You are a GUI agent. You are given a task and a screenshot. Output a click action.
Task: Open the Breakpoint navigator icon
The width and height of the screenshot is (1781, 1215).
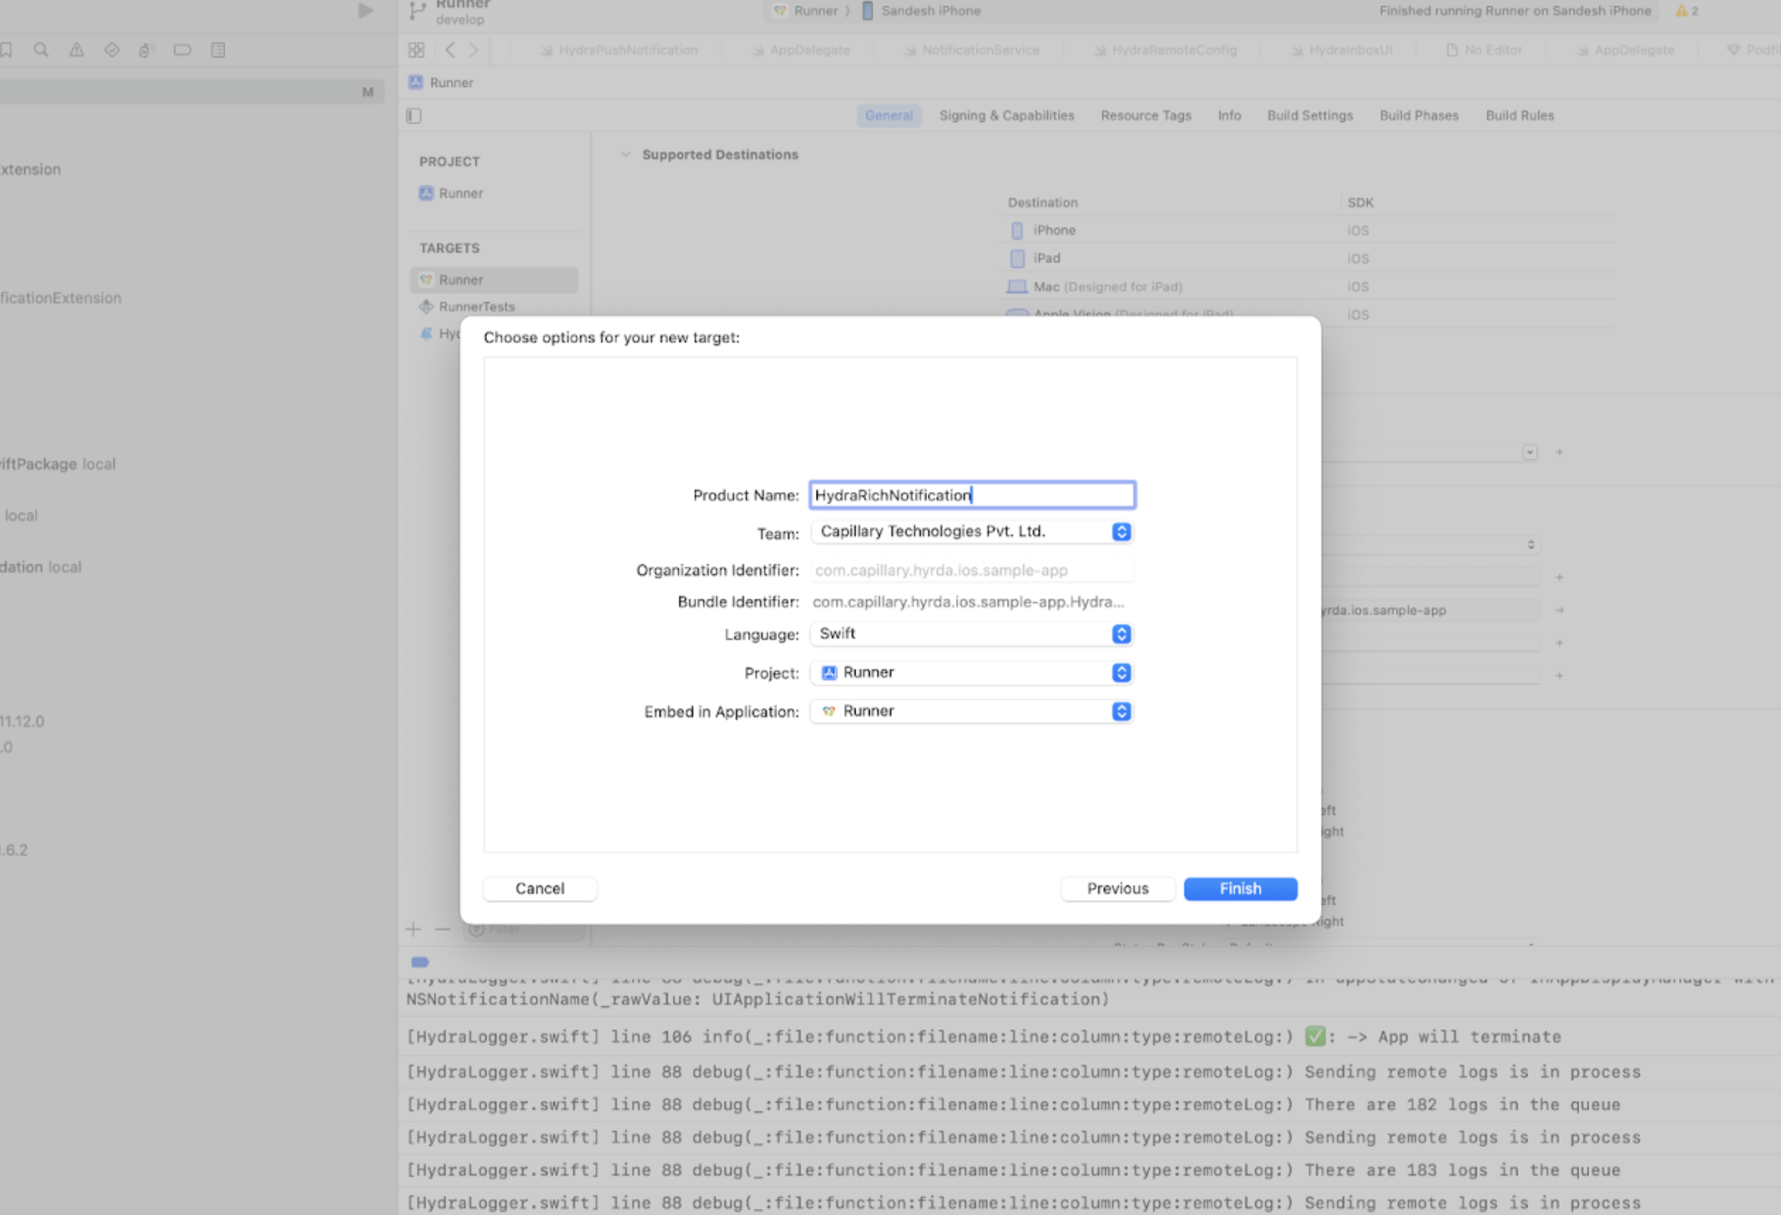pos(183,49)
